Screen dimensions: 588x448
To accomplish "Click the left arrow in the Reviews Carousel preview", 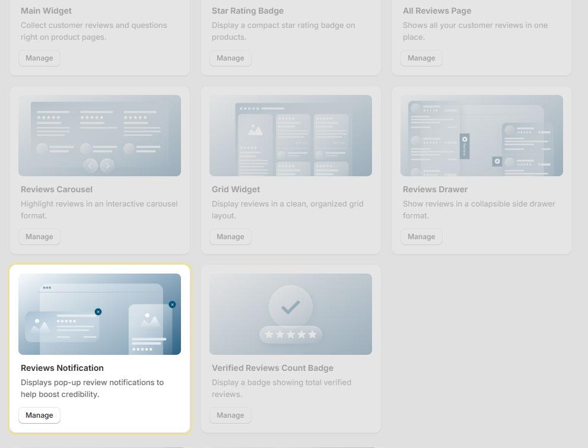I will [x=90, y=166].
